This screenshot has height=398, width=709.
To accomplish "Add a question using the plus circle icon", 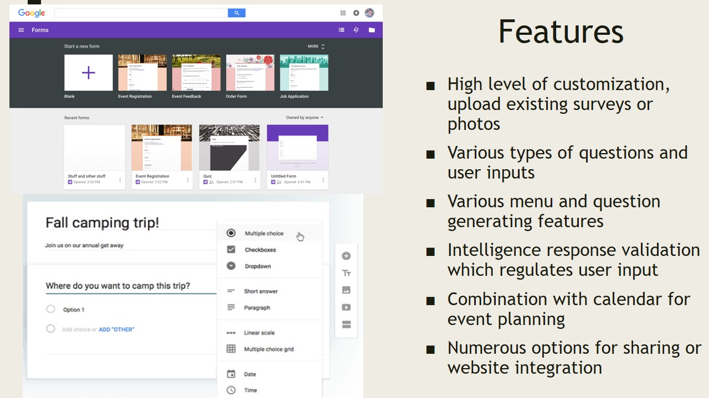I will click(x=346, y=256).
